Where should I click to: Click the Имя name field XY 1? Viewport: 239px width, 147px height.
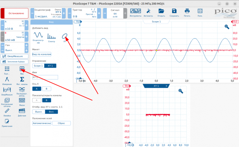(45, 77)
